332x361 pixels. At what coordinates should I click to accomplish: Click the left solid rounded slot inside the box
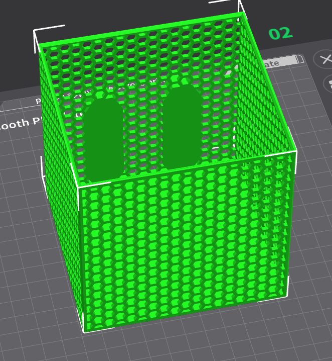pos(104,138)
